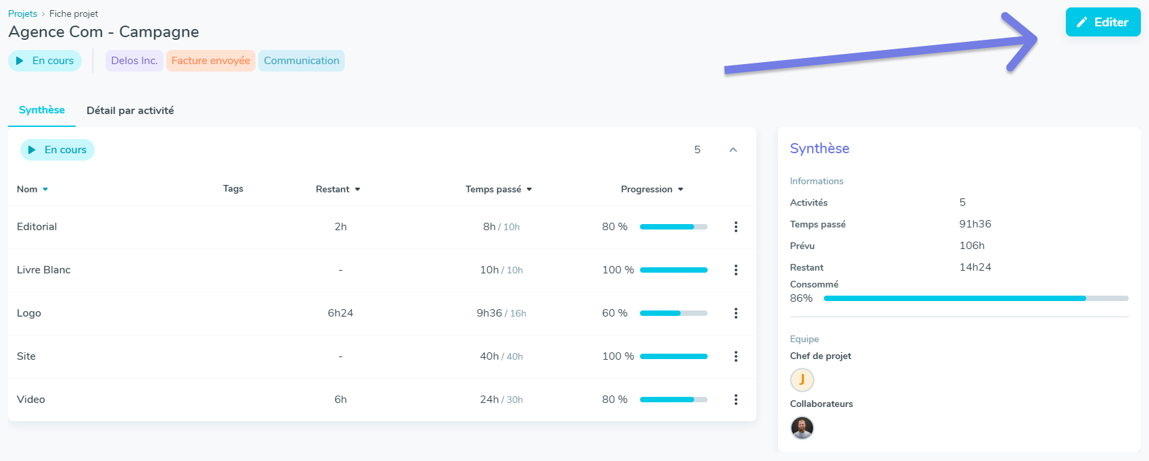
Task: Click the Delos Inc. tag
Action: (x=135, y=61)
